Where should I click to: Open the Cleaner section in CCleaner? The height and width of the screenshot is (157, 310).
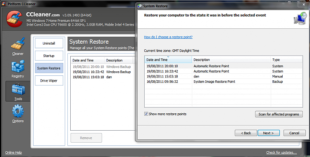click(x=18, y=46)
